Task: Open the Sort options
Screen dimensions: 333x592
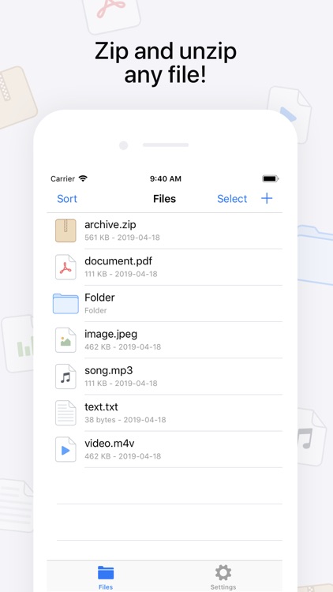Action: [x=67, y=199]
